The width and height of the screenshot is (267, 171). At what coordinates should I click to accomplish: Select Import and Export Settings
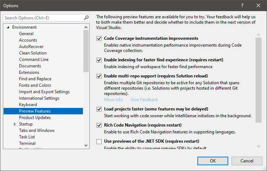[44, 92]
